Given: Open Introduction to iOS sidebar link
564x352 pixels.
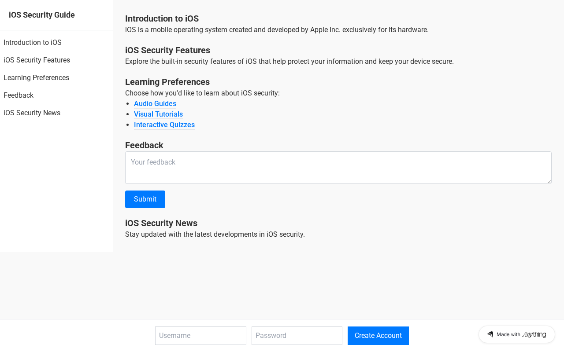Looking at the screenshot, I should coord(33,43).
